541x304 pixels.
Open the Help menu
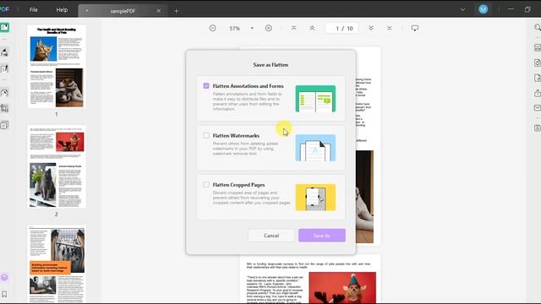pyautogui.click(x=62, y=9)
